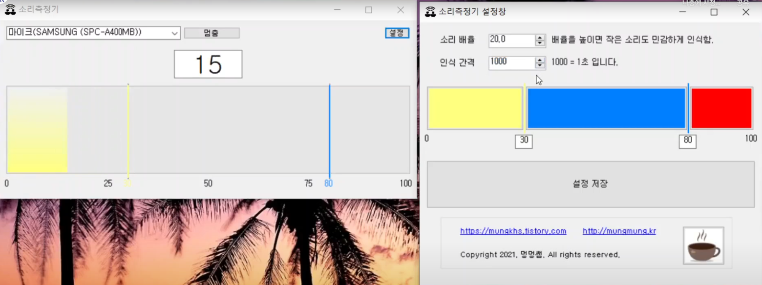Click the blue threshold color bar
The width and height of the screenshot is (762, 285).
click(606, 107)
